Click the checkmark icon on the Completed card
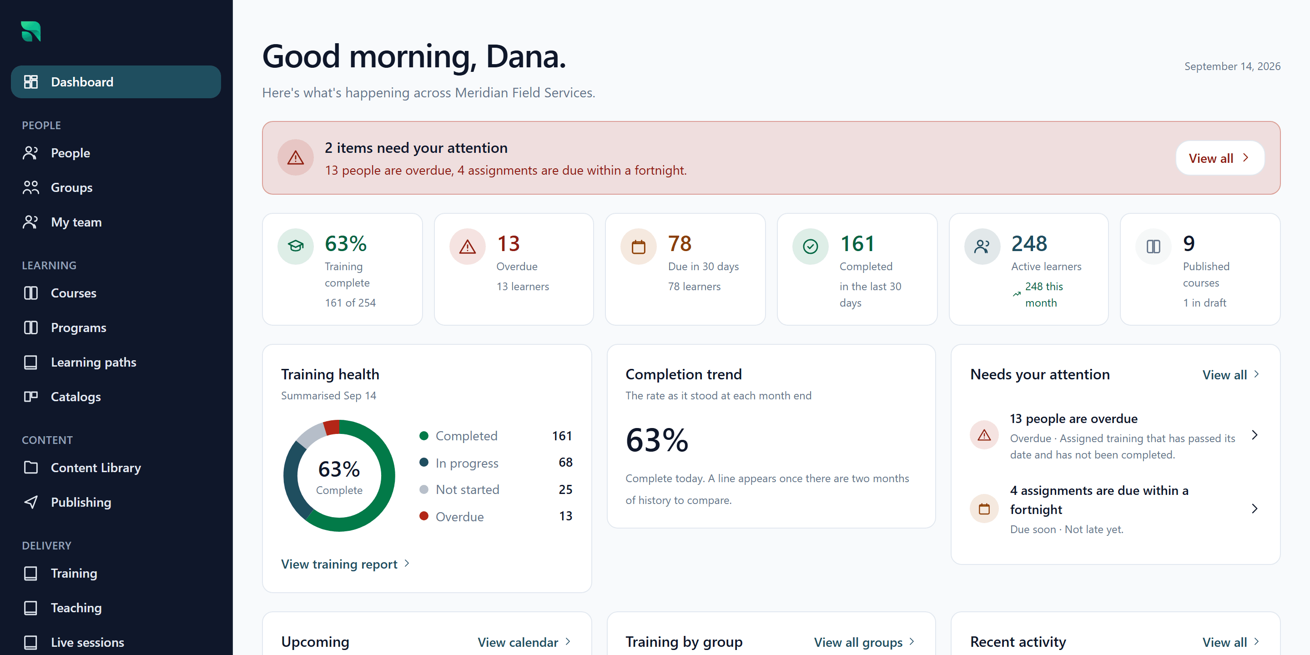The image size is (1310, 655). pos(811,247)
